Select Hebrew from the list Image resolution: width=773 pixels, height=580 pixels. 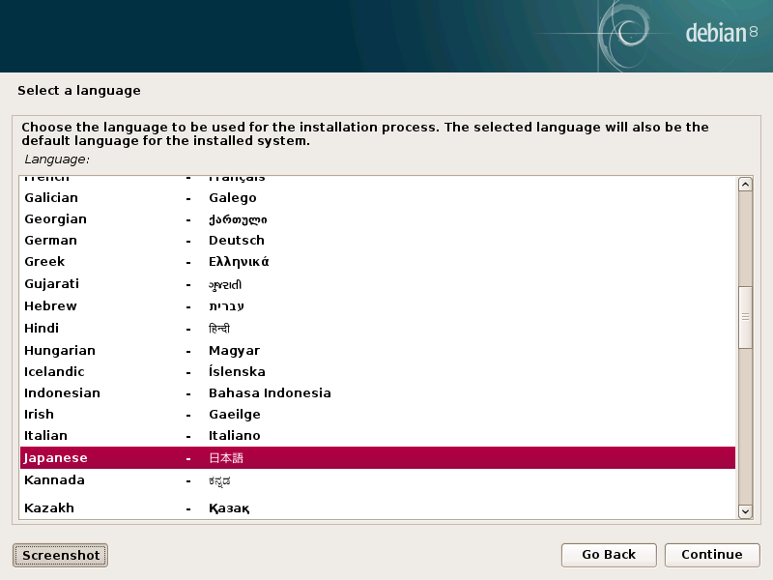50,306
